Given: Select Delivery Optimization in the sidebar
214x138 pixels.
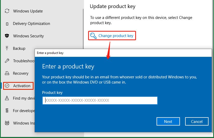Looking at the screenshot, I should pos(31,24).
